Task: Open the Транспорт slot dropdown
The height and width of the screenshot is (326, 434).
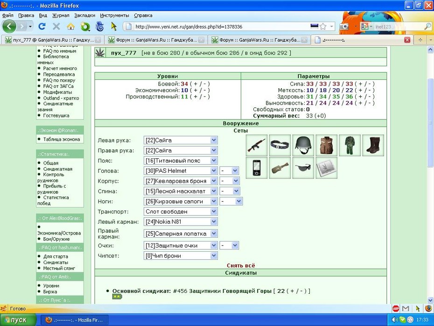Action: [181, 211]
